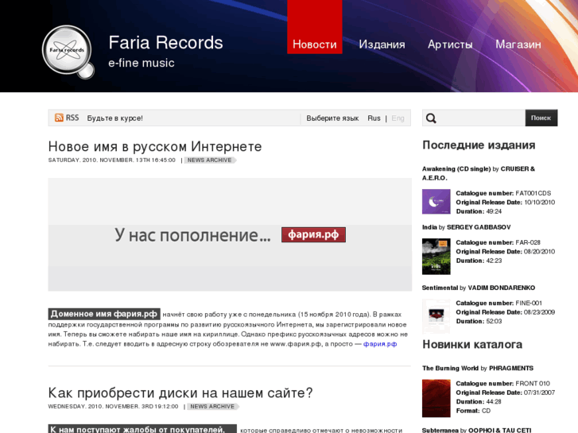
Task: Switch site language to Eng
Action: (x=398, y=118)
